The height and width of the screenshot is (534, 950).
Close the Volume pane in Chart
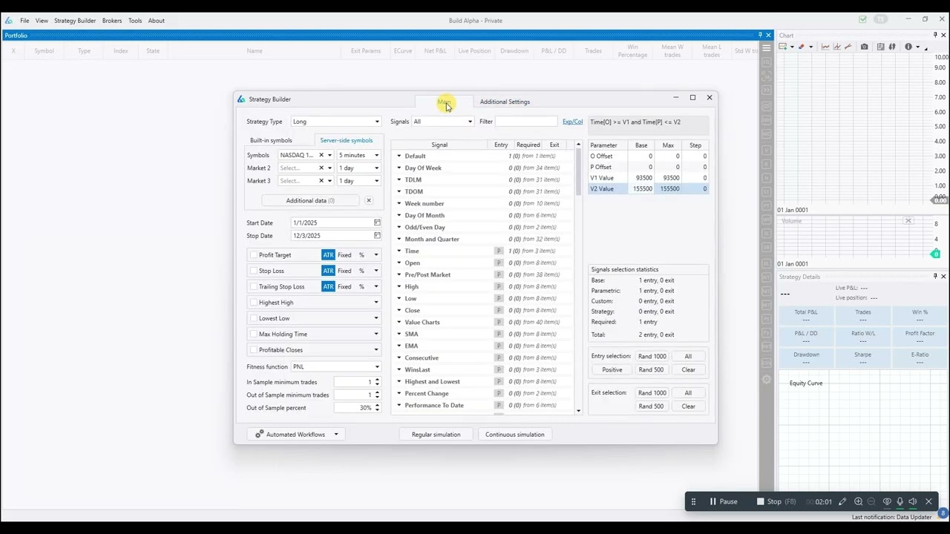(x=908, y=221)
